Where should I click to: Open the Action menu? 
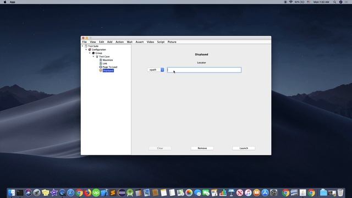click(119, 42)
